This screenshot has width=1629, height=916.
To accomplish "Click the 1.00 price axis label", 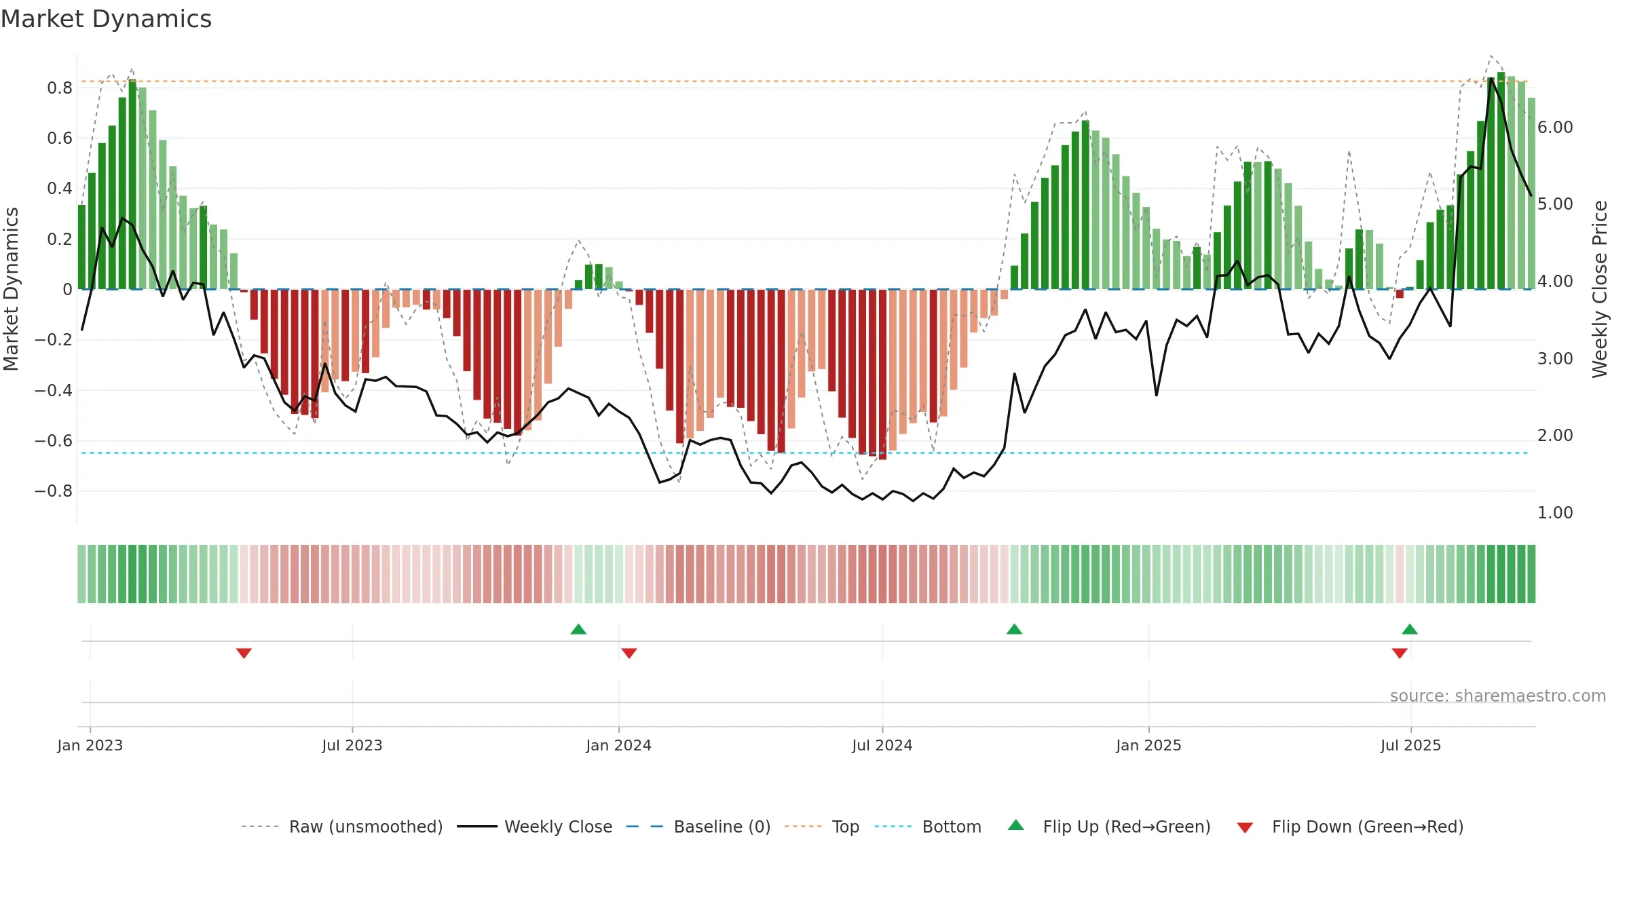I will (1555, 513).
